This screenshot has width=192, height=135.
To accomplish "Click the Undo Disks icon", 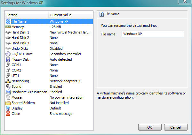I will coord(8,49).
